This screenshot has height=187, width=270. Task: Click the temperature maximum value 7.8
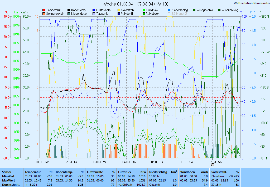click(50, 180)
